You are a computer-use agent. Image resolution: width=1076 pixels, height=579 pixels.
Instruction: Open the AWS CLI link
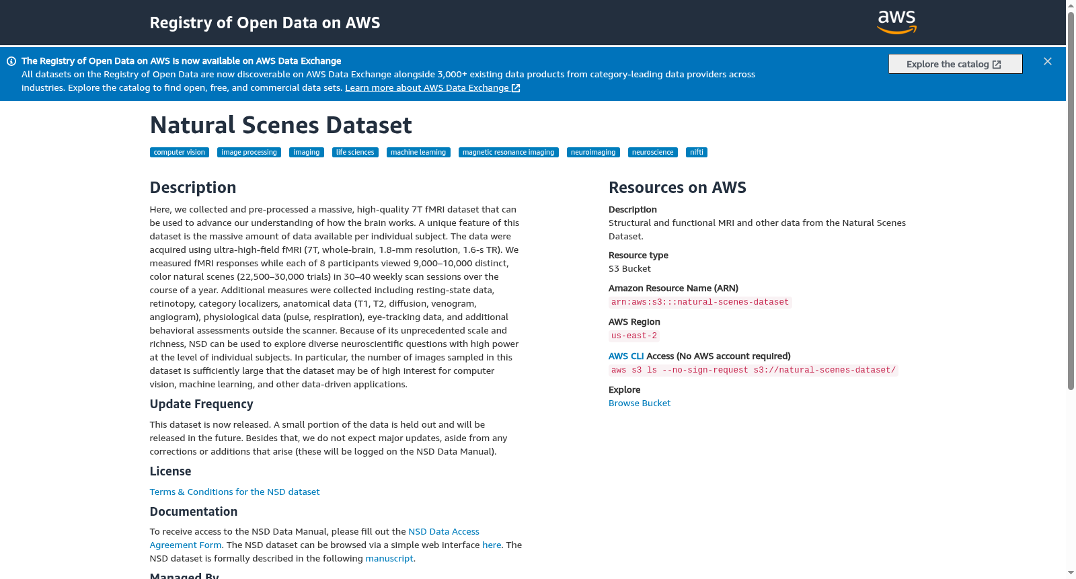tap(626, 356)
